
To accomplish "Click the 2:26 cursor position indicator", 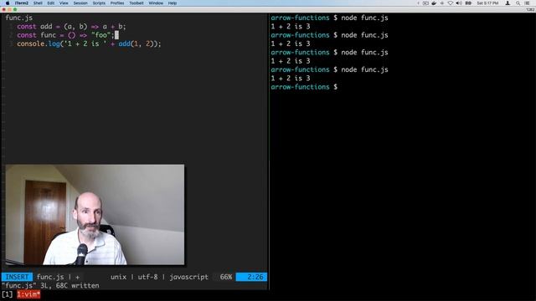I will (x=251, y=277).
